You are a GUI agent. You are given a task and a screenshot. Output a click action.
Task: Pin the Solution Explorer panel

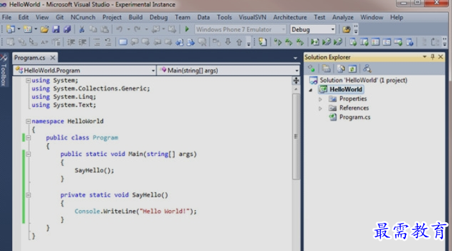(x=432, y=57)
